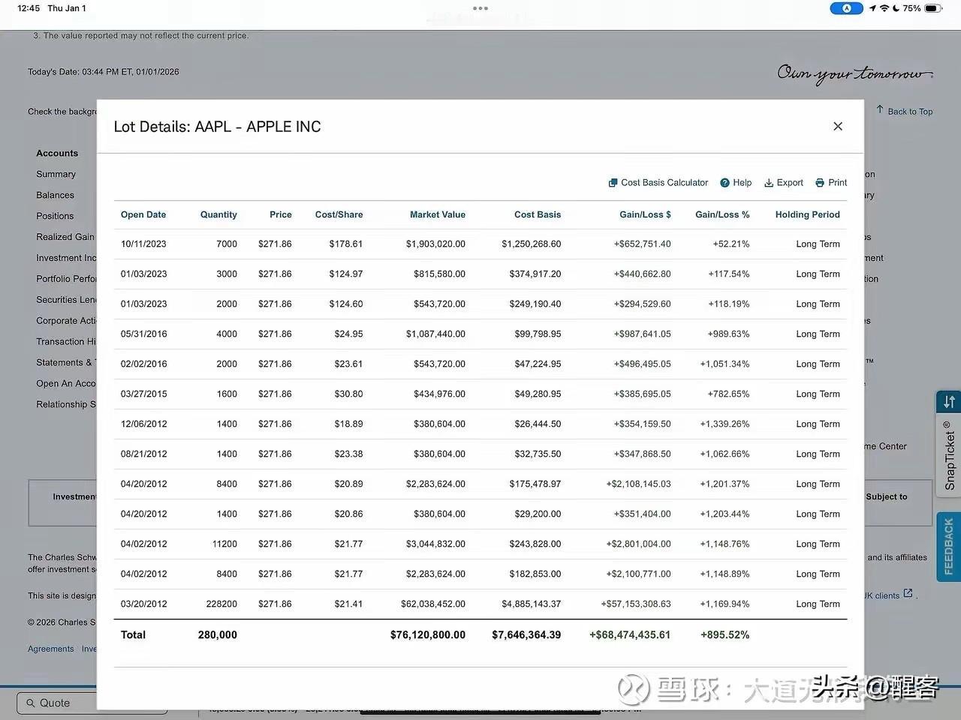This screenshot has height=720, width=961.
Task: Open the Transaction History menu item
Action: coord(66,341)
